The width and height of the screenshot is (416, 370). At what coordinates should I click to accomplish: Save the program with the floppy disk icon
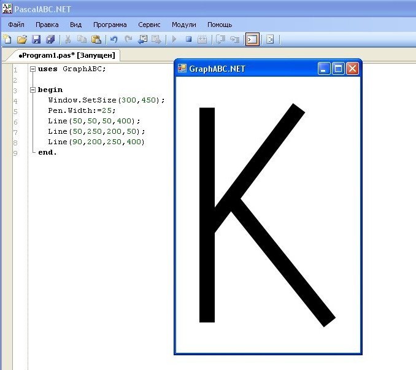(x=36, y=40)
